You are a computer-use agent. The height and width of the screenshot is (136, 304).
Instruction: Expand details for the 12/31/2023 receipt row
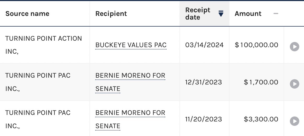click(x=295, y=84)
